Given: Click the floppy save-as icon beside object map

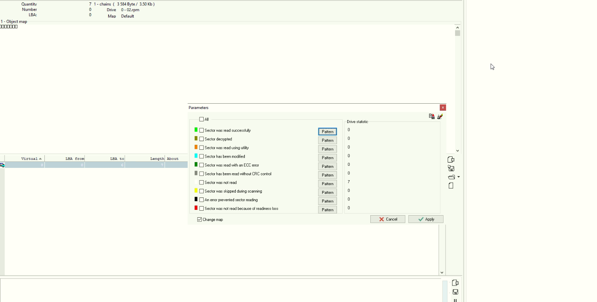Looking at the screenshot, I should coord(451,168).
